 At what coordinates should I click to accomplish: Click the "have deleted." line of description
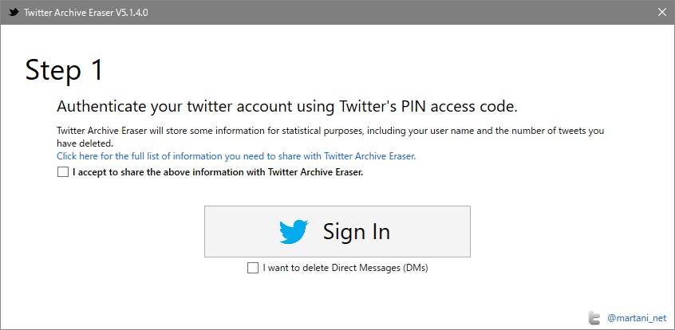85,143
